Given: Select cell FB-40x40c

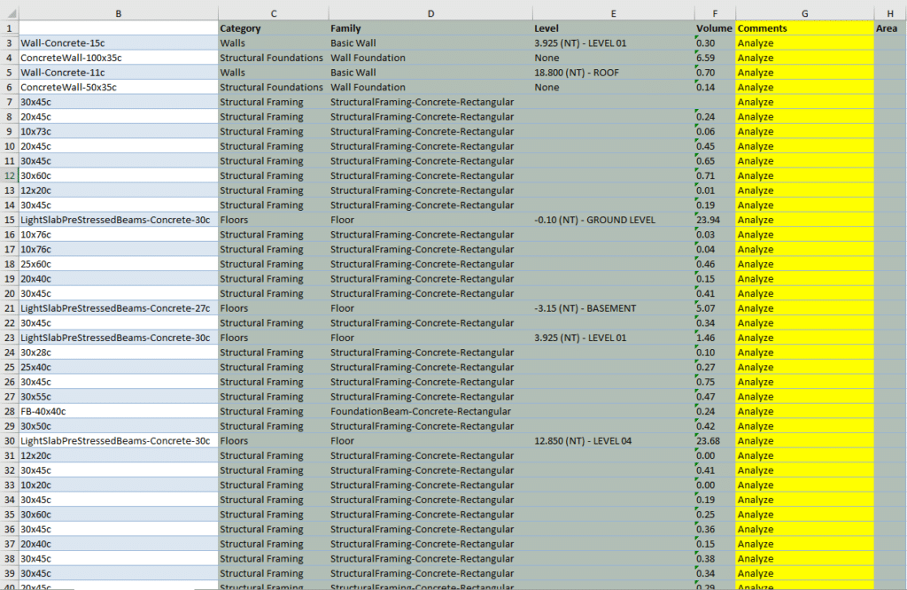Looking at the screenshot, I should click(119, 412).
